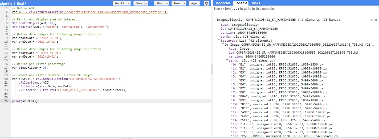379x139 pixels.
Task: Expand the SCL band entry
Action: pyautogui.click(x=231, y=120)
